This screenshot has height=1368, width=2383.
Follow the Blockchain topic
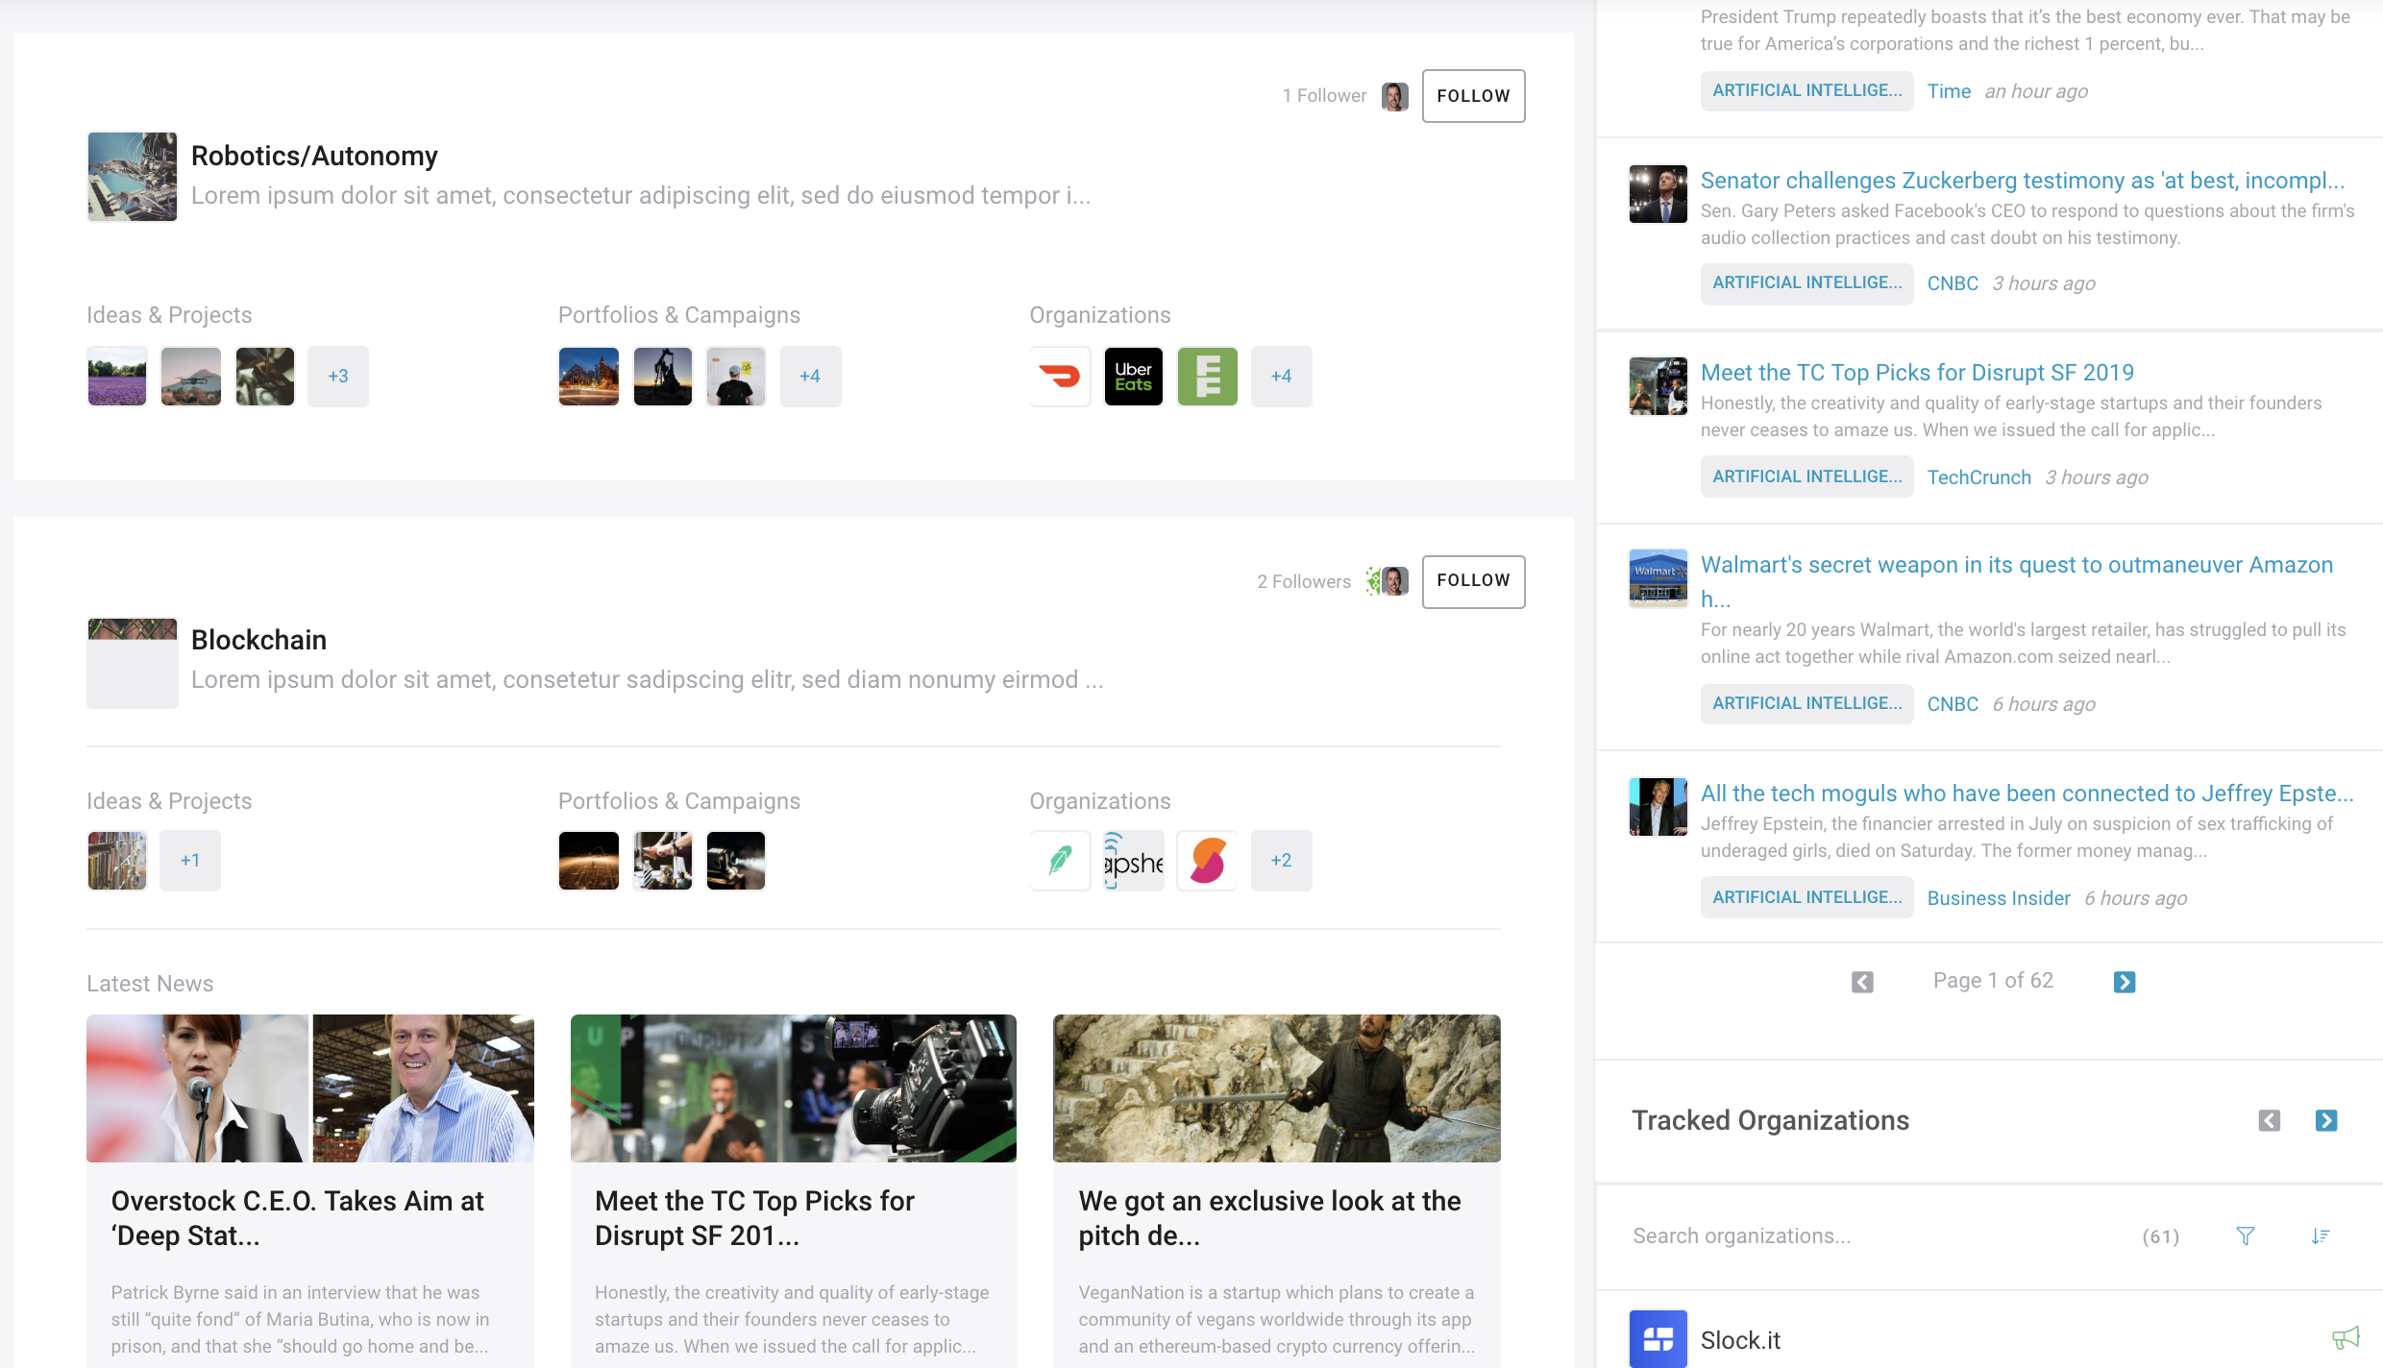coord(1473,581)
